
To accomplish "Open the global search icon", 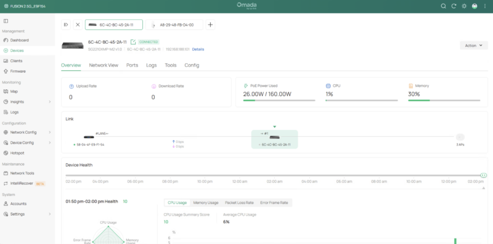I will pos(443,6).
